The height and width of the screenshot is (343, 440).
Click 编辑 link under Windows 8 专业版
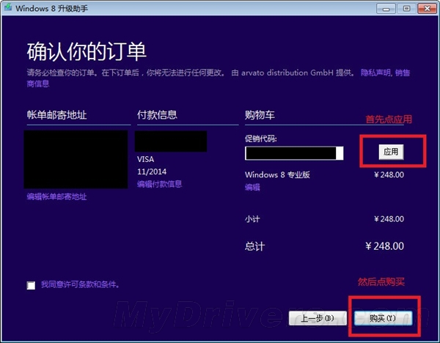[252, 187]
